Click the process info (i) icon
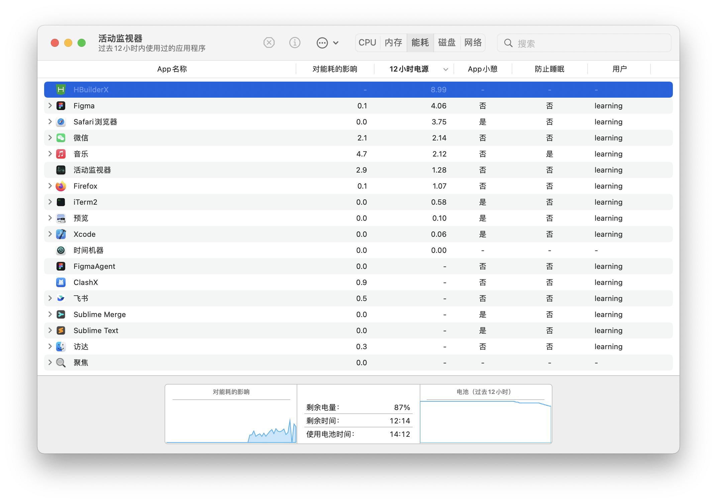Viewport: 717px width, 503px height. pyautogui.click(x=295, y=43)
